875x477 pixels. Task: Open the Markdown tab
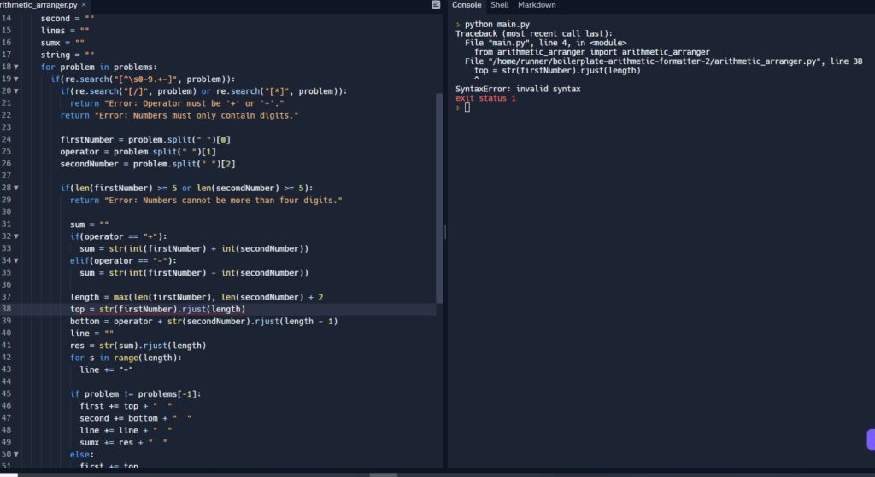537,5
